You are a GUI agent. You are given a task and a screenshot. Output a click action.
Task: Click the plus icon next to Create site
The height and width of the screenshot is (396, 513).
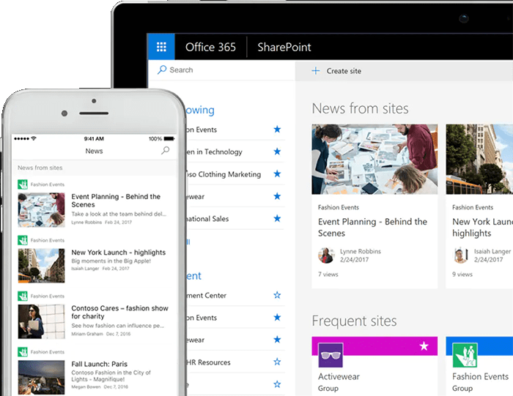click(x=316, y=70)
